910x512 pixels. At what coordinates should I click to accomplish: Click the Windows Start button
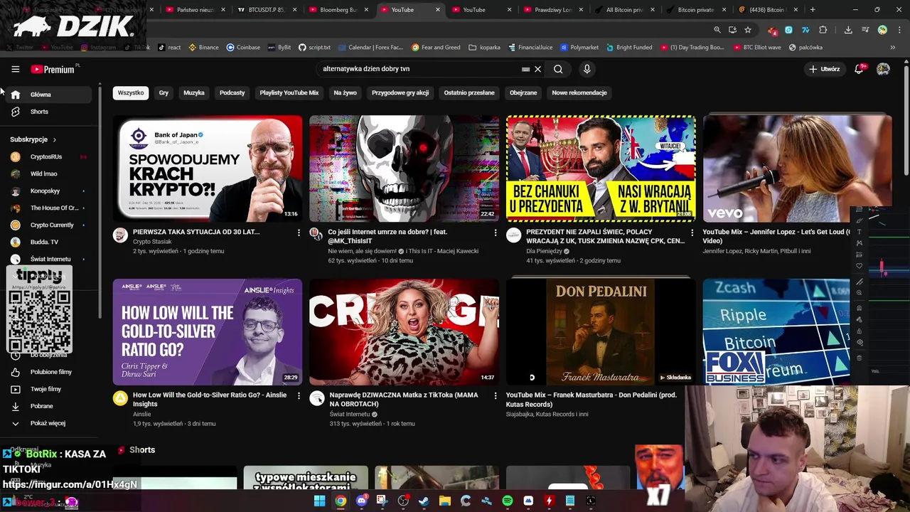pyautogui.click(x=320, y=501)
